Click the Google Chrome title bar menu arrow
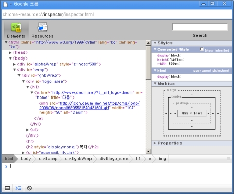Screen dimensions: 234x194 [11, 4]
